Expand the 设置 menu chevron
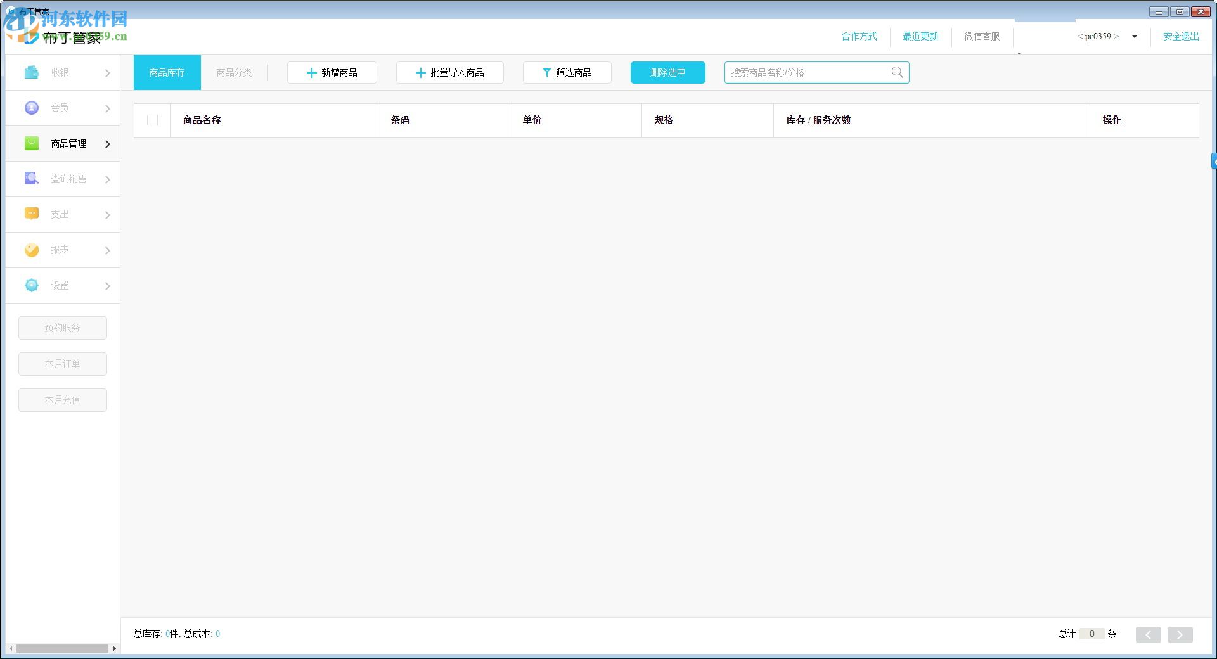 (108, 286)
